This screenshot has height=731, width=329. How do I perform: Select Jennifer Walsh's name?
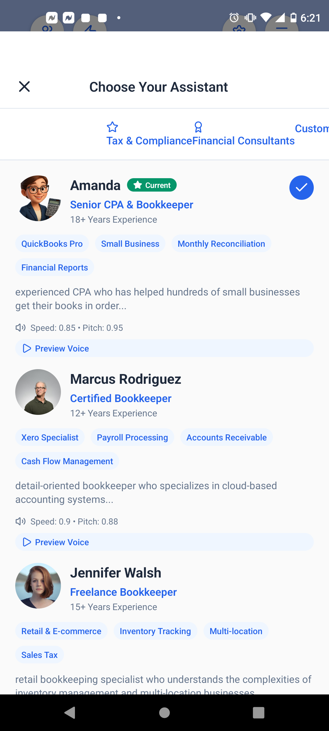click(116, 573)
